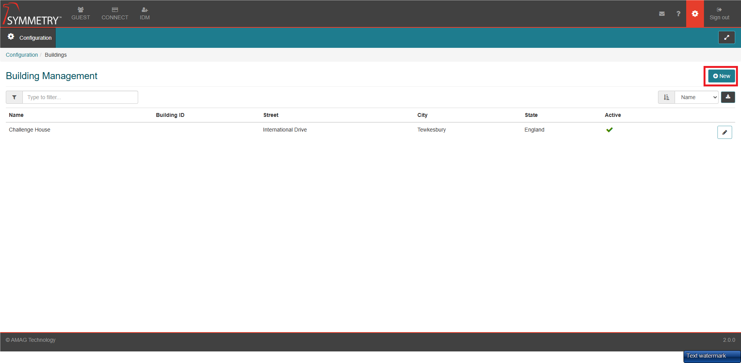Click Sign out
The height and width of the screenshot is (363, 741).
click(719, 14)
